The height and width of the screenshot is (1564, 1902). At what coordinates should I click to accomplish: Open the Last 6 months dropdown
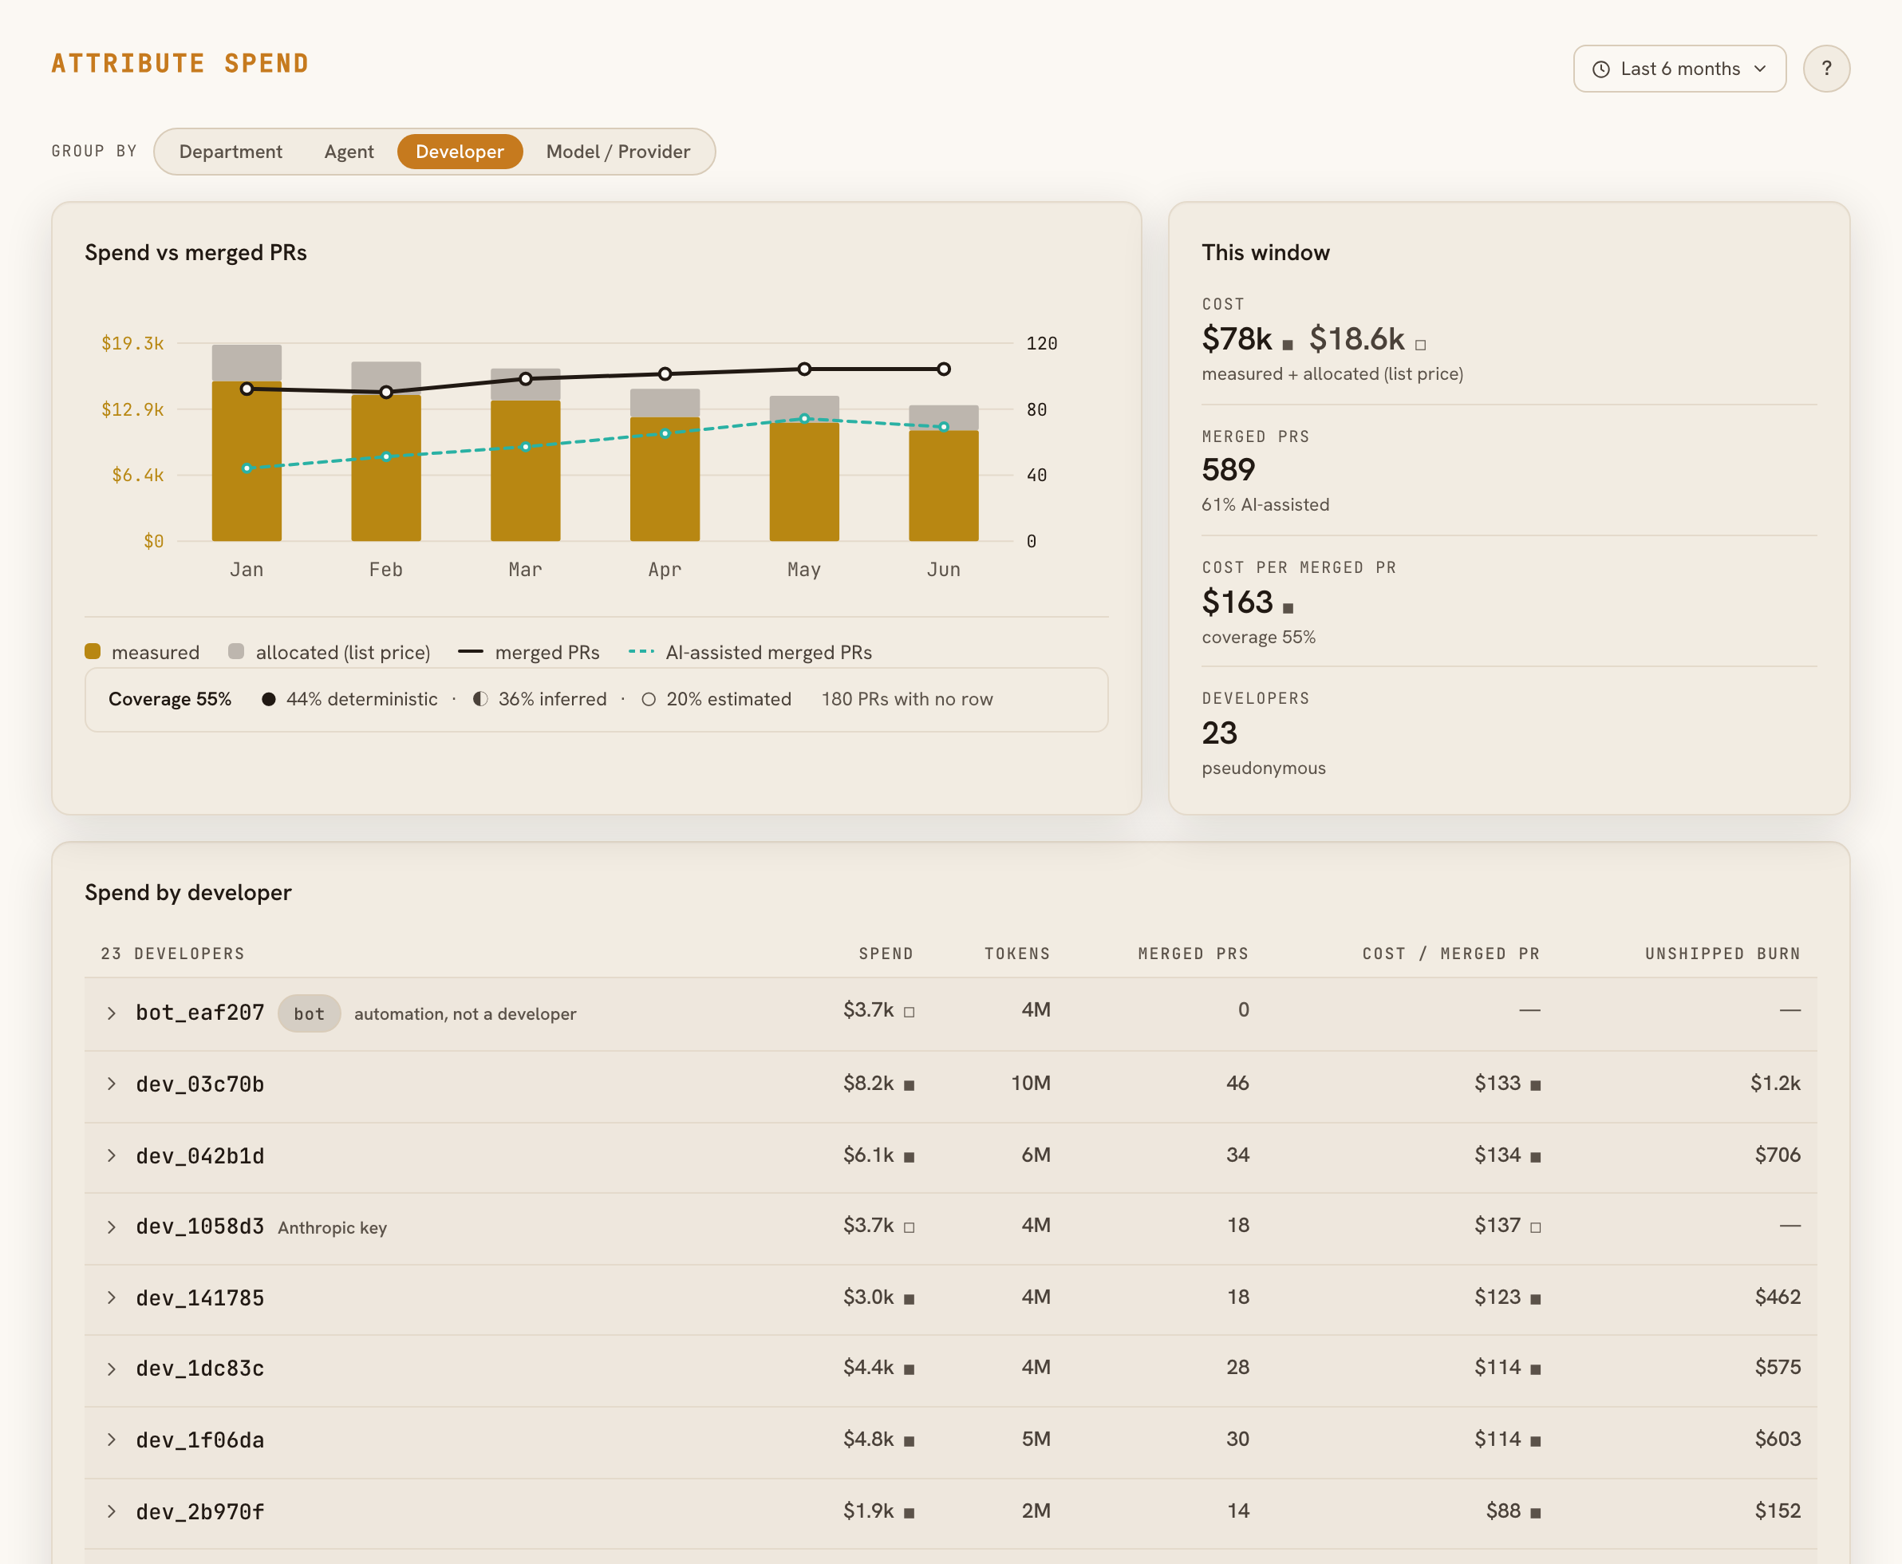pyautogui.click(x=1679, y=69)
